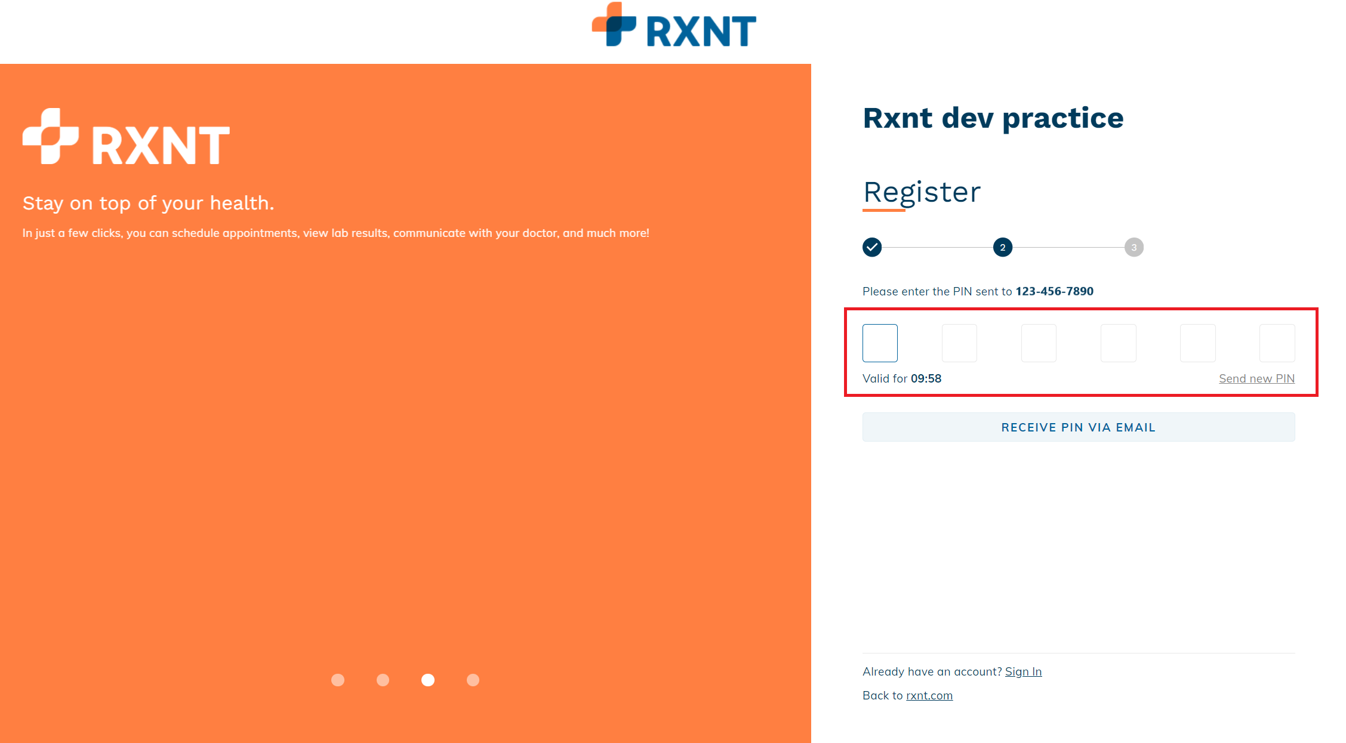Click the phone number 123-456-7890
The width and height of the screenshot is (1346, 743).
(1055, 291)
